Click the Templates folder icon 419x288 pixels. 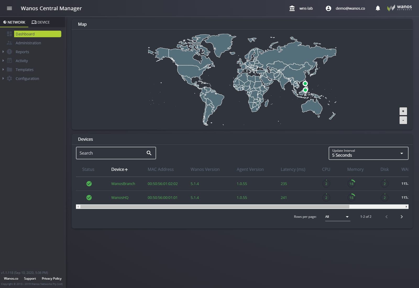(x=9, y=69)
